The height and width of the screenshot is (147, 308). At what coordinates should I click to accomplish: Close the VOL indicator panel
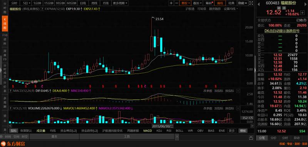238,109
